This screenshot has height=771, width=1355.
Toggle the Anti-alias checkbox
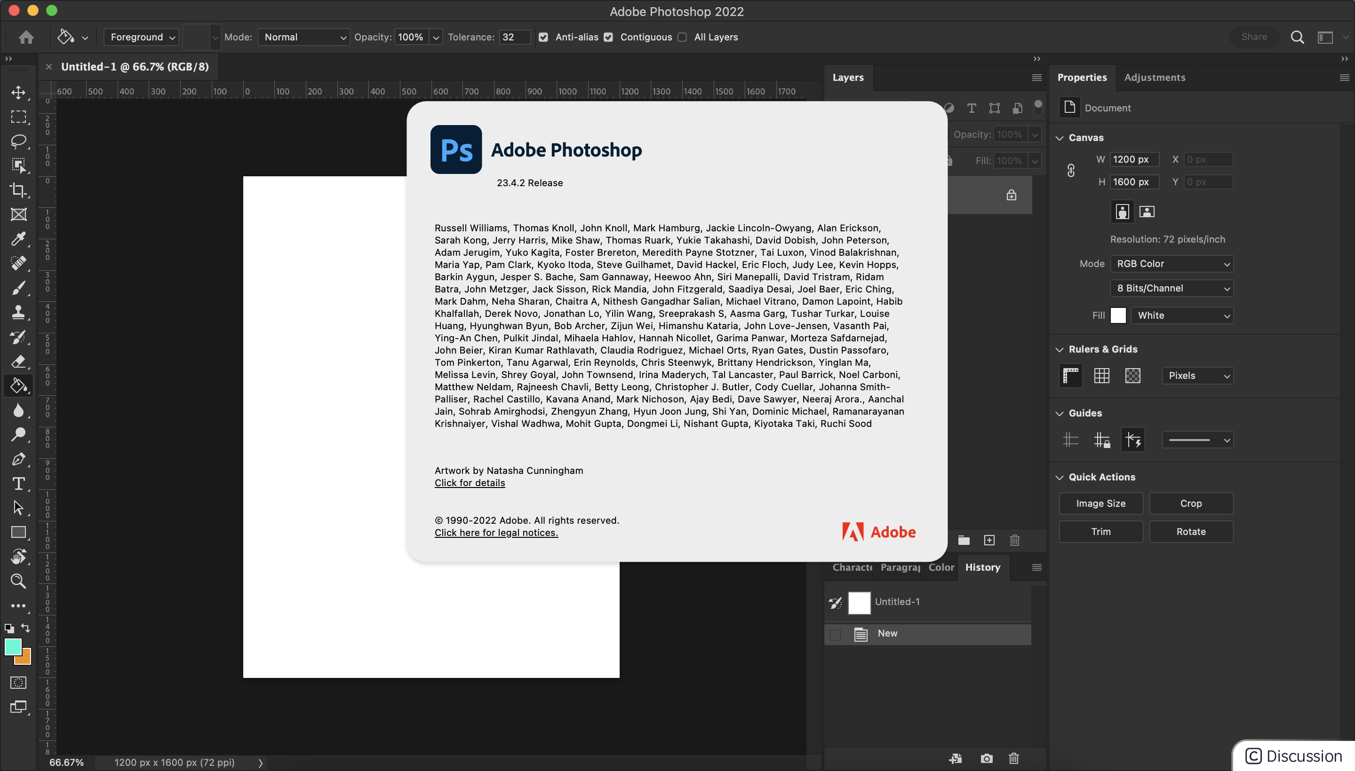coord(543,37)
